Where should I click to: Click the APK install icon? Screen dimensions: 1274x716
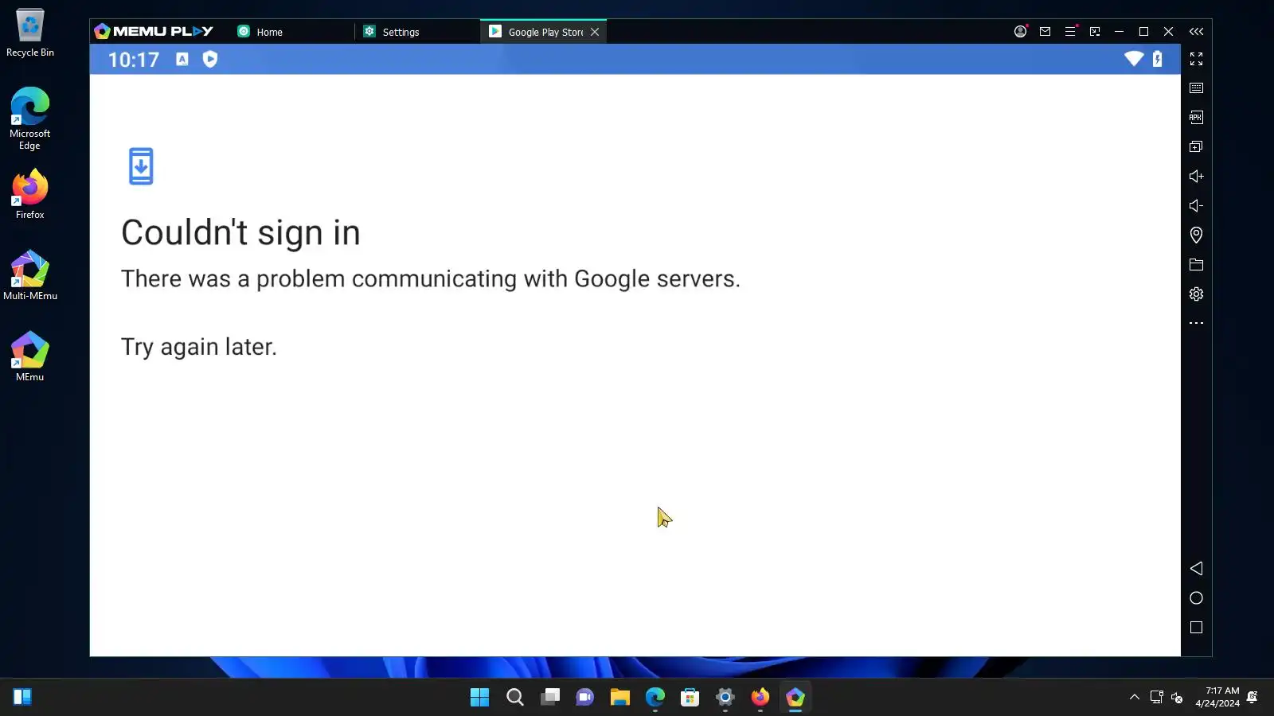pyautogui.click(x=1196, y=118)
